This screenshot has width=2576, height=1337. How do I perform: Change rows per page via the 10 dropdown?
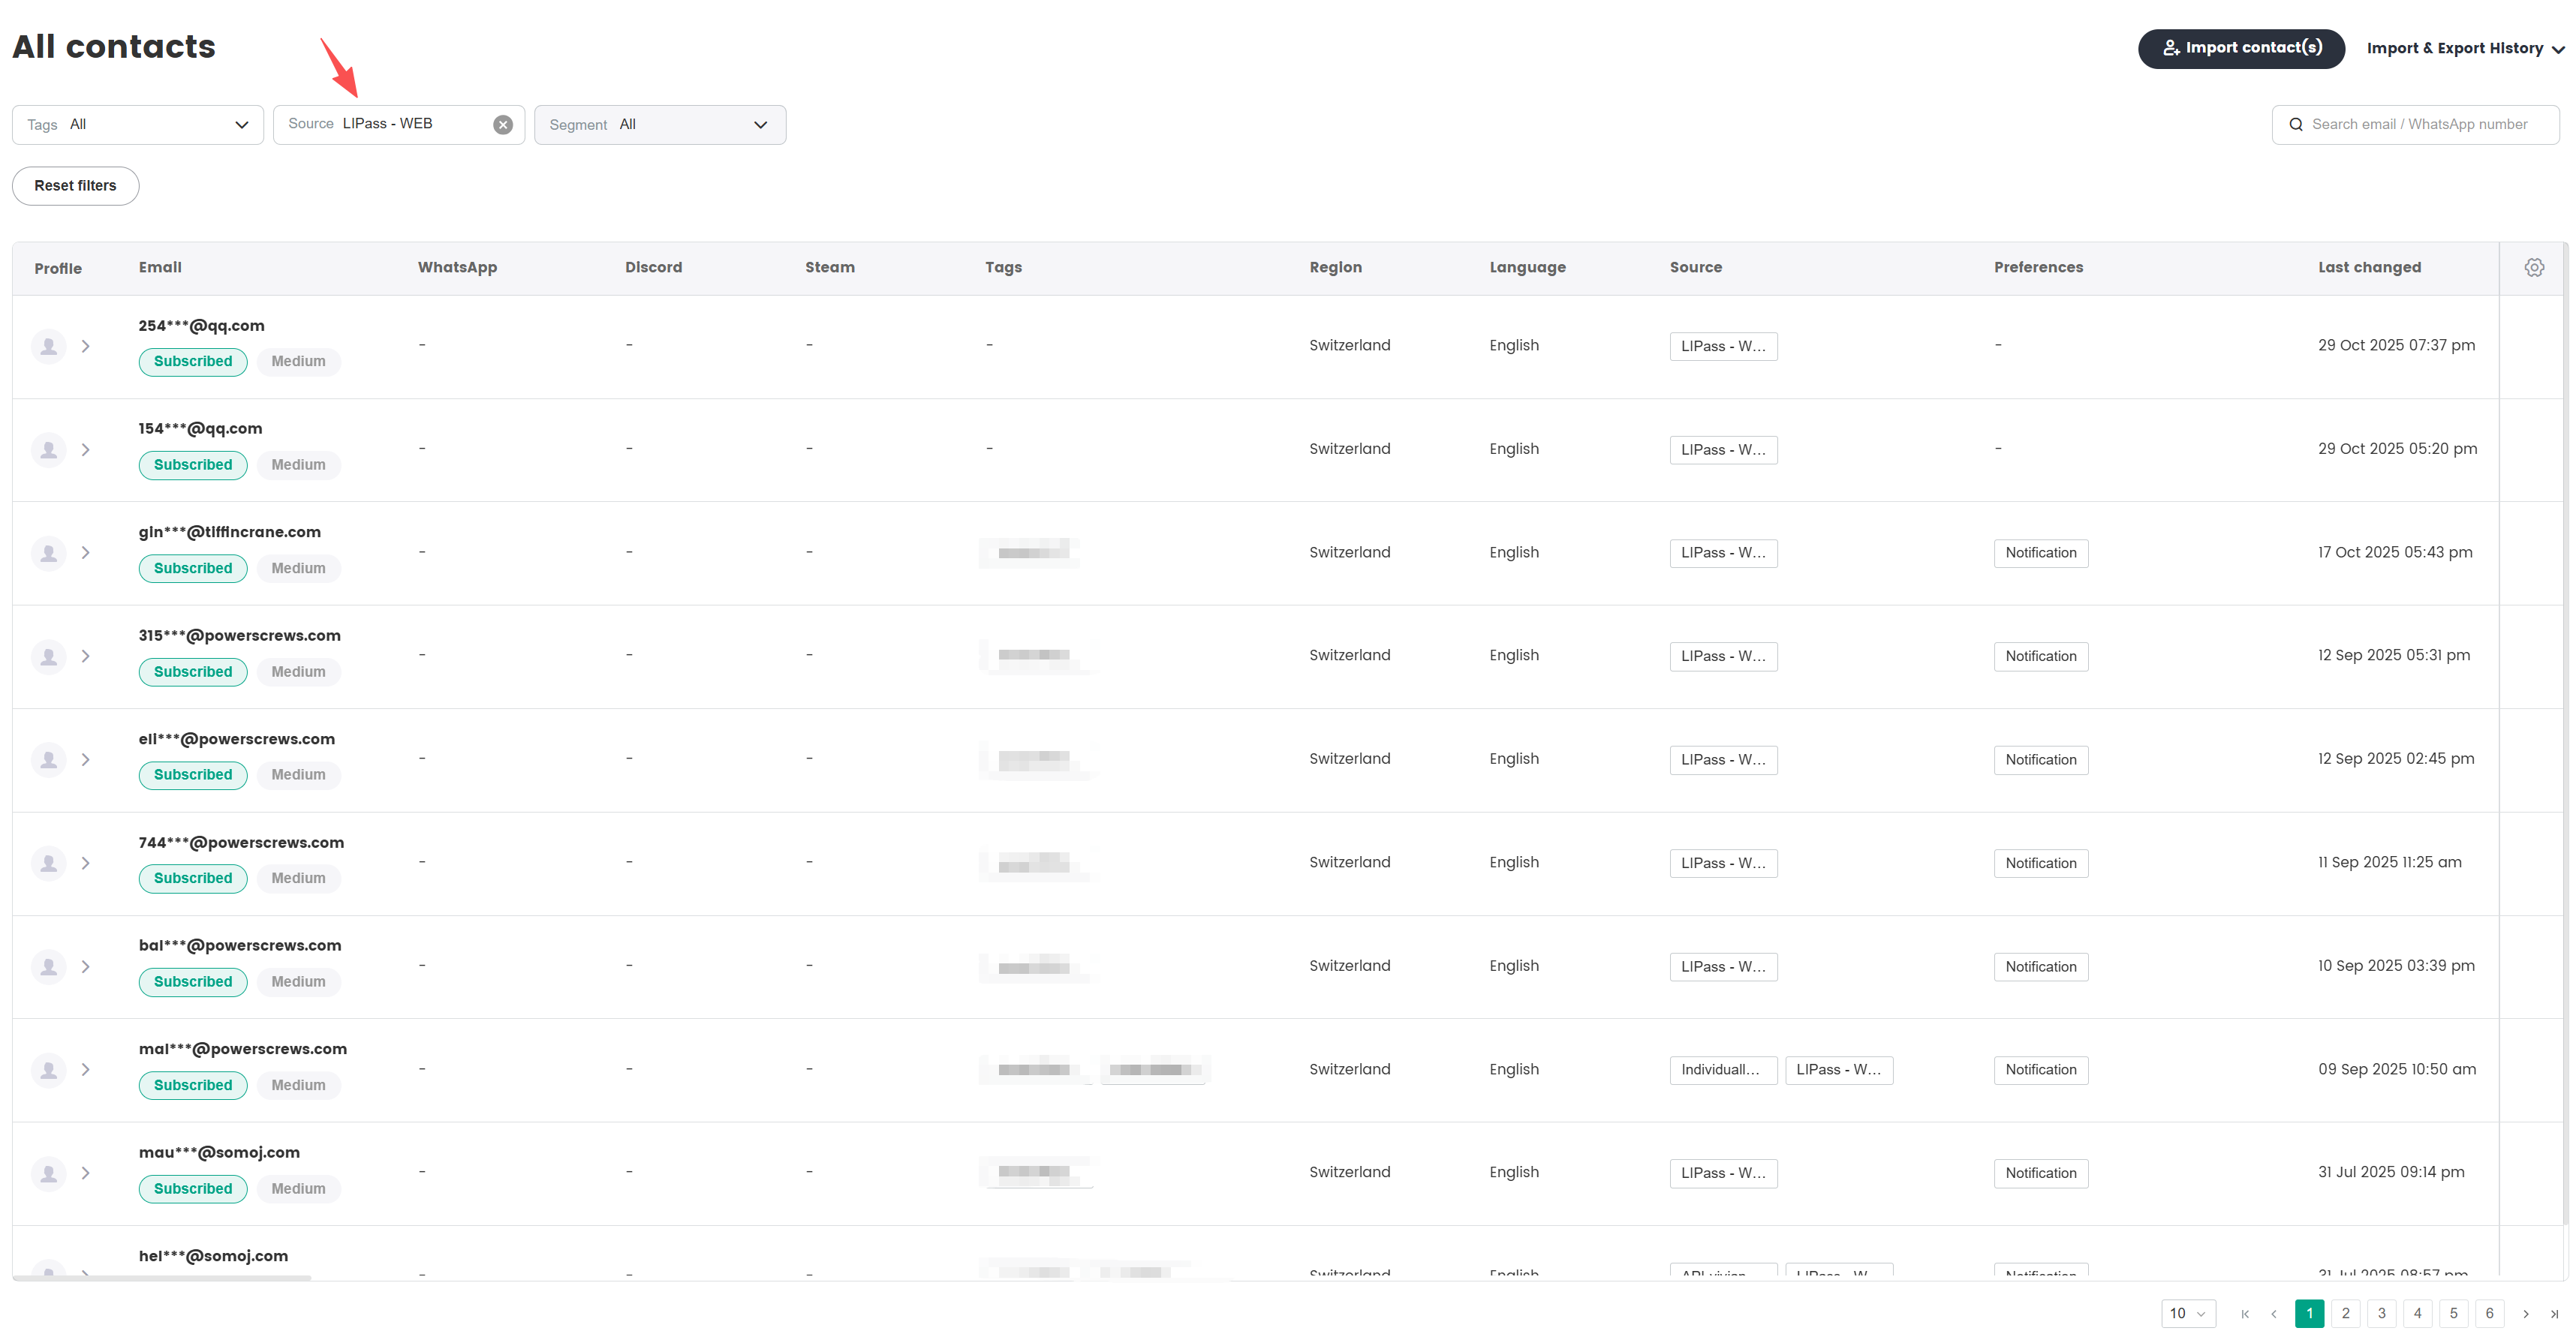[x=2187, y=1313]
